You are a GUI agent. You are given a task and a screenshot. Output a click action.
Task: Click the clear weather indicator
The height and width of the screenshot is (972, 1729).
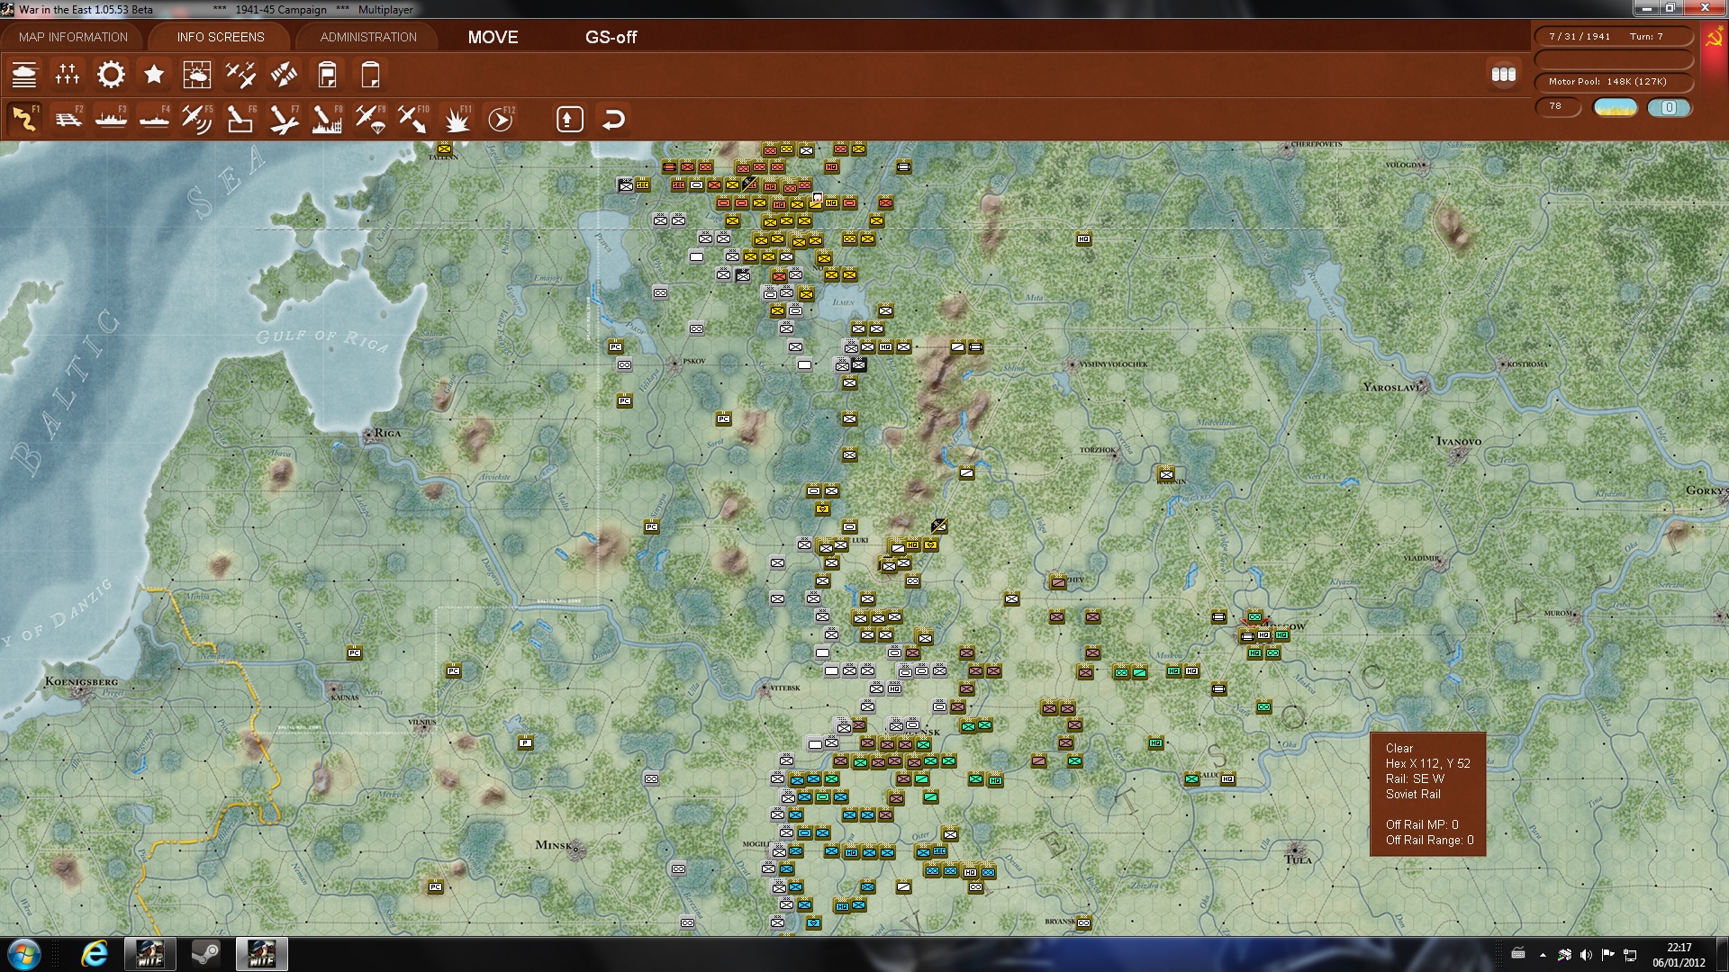coord(1616,107)
